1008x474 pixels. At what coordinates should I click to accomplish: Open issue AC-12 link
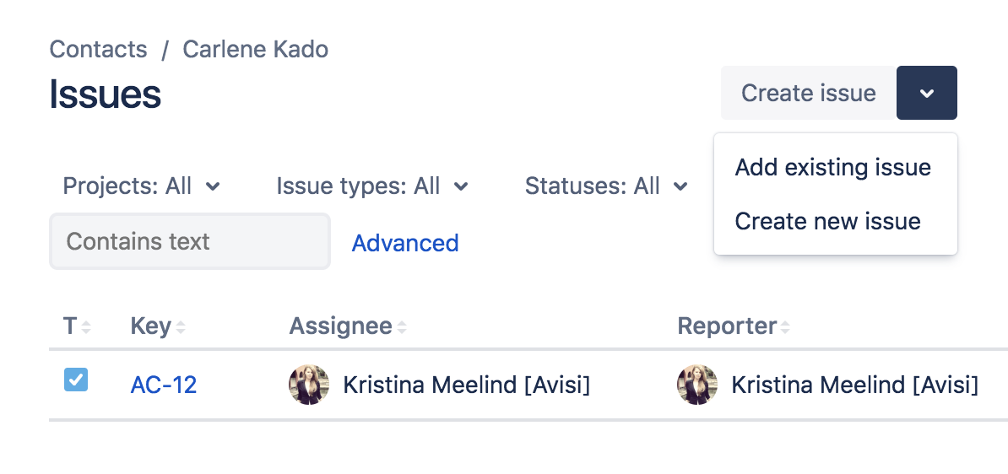163,385
